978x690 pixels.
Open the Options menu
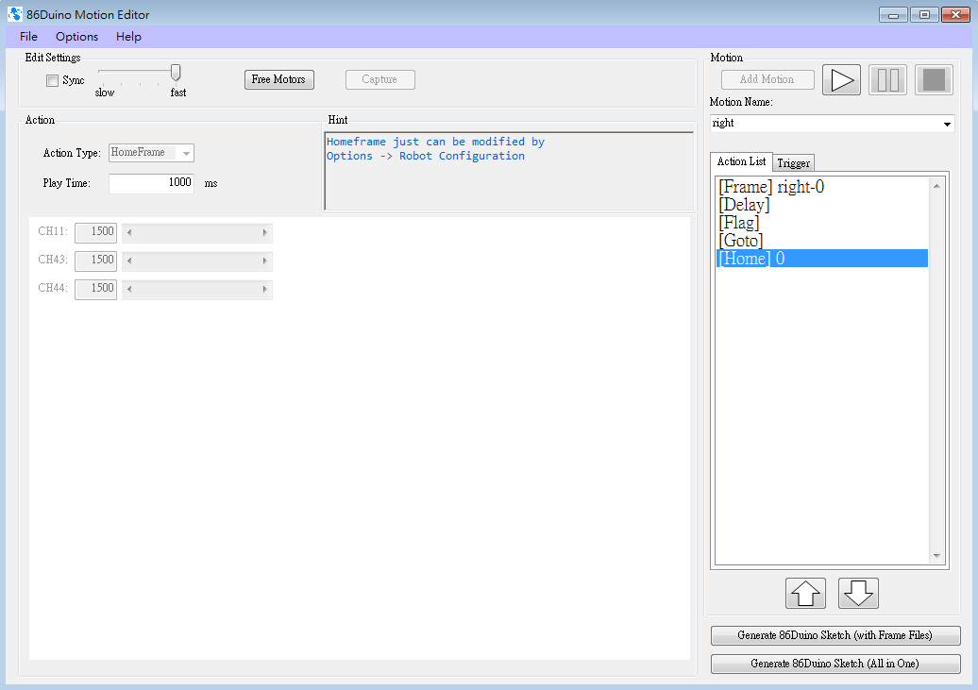(x=76, y=37)
